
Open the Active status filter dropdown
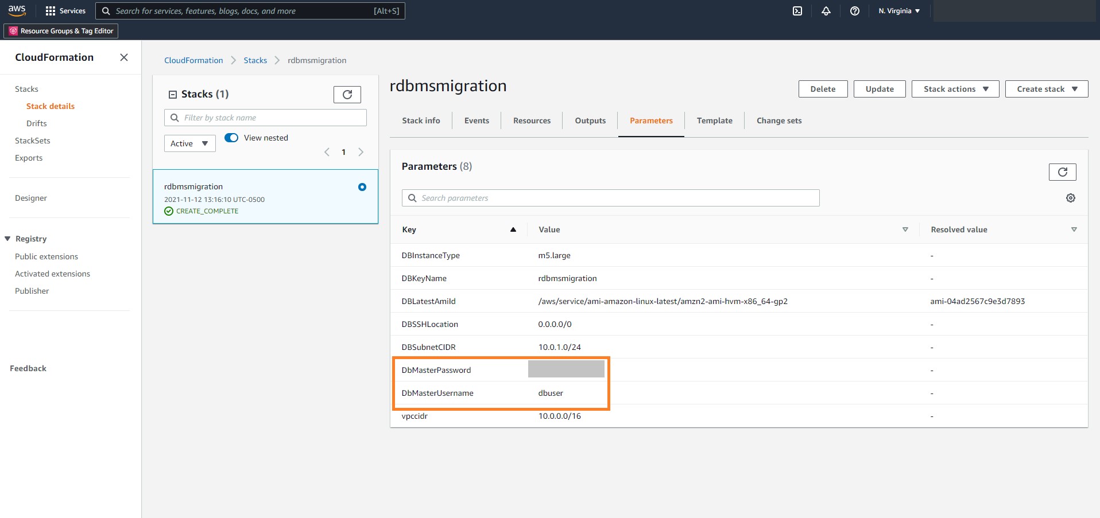pos(190,143)
